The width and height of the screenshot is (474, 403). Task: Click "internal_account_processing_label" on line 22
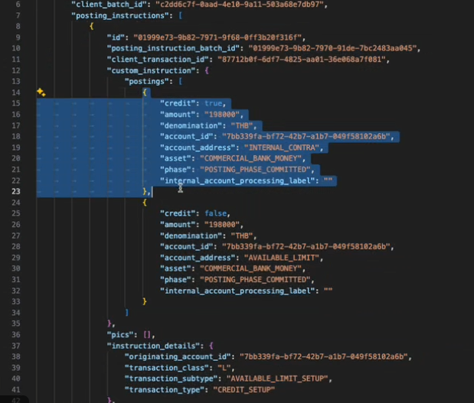pos(237,180)
